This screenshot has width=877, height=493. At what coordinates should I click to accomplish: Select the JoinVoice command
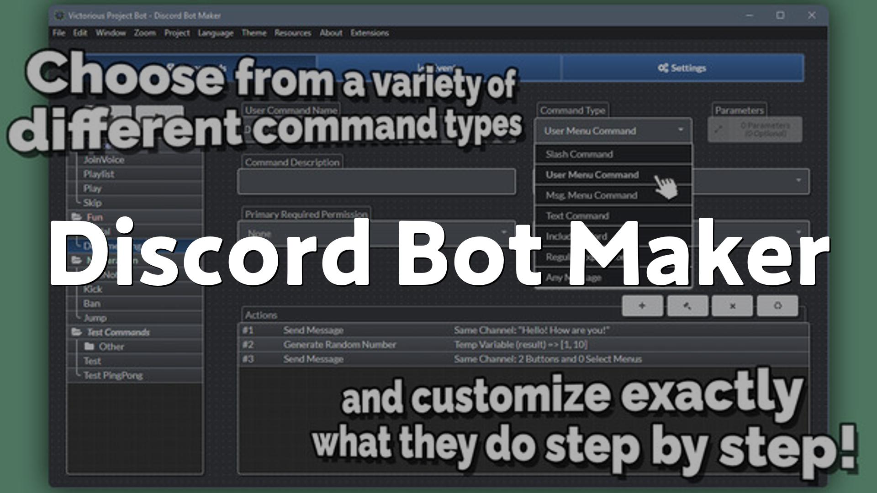pyautogui.click(x=135, y=160)
